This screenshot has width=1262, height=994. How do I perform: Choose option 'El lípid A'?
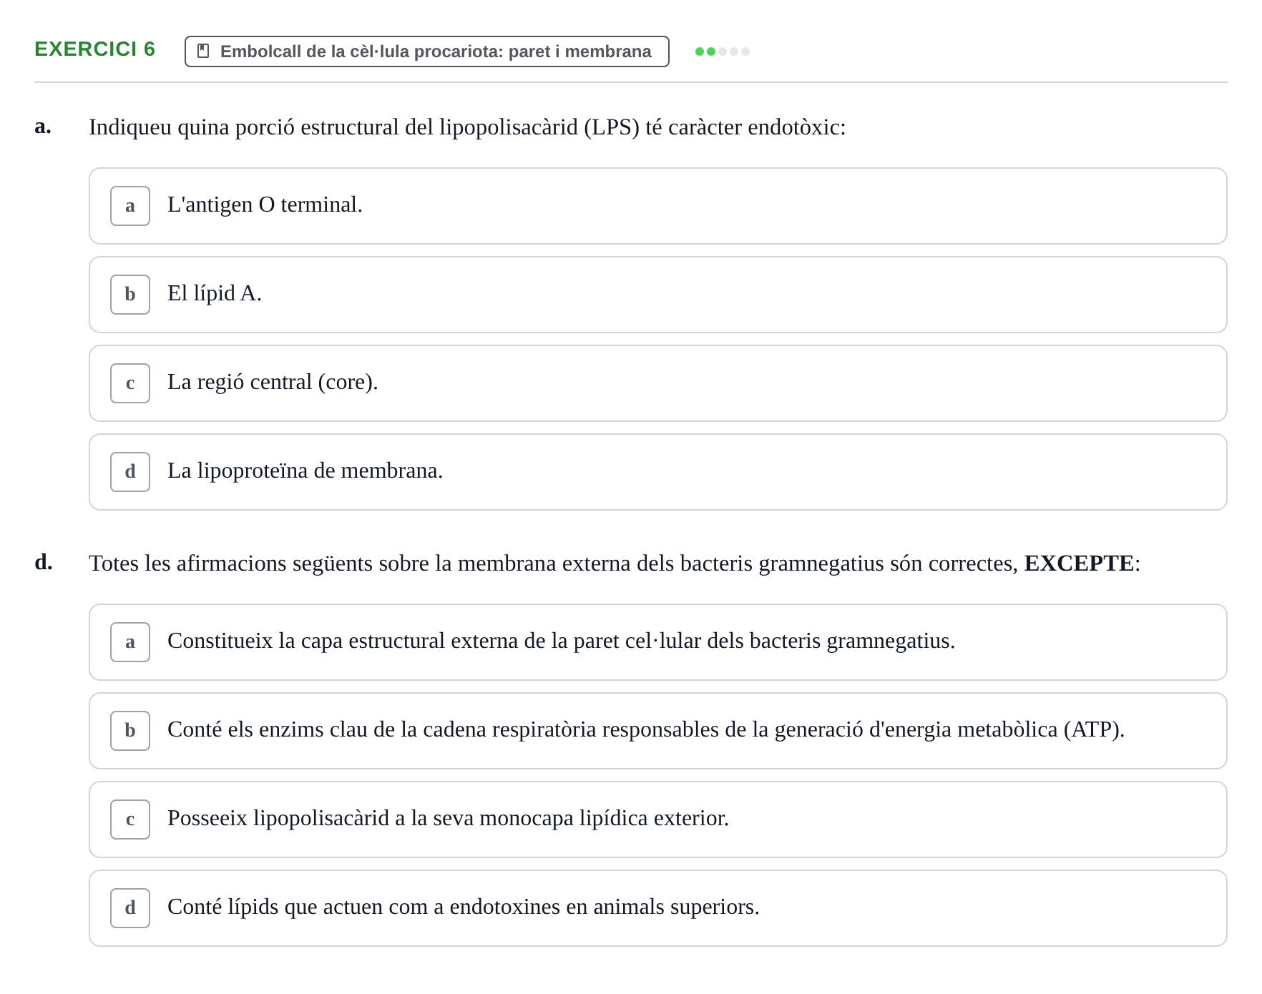(x=658, y=295)
